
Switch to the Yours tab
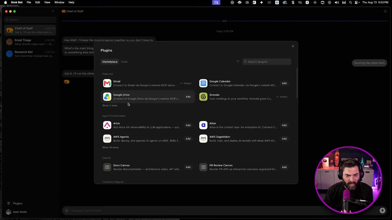coord(124,62)
